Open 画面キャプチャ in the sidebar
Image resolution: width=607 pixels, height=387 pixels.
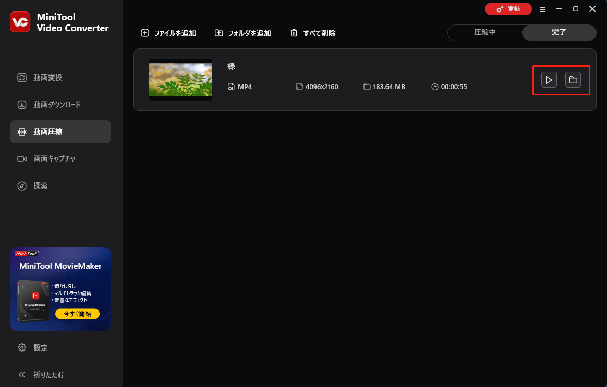click(60, 159)
